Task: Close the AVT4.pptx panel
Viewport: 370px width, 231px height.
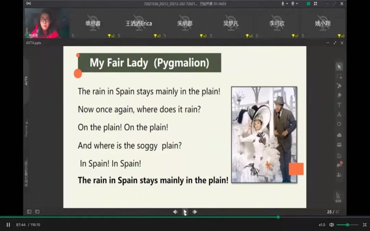Action: [x=342, y=43]
